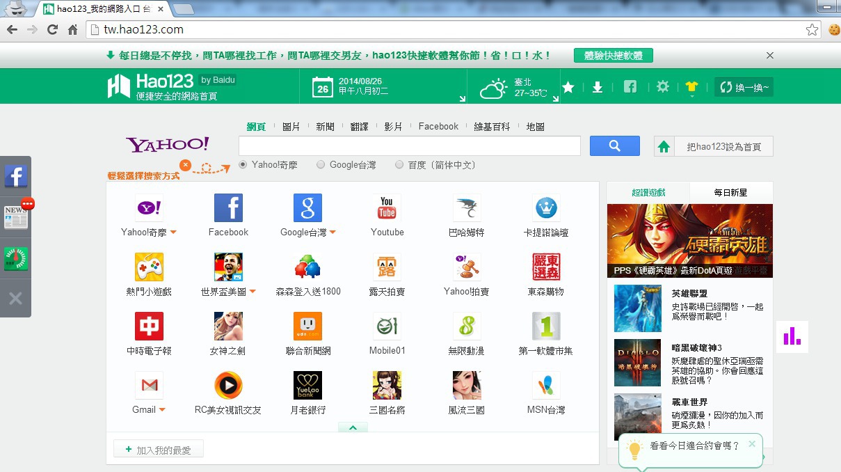Select the 百度（简体中文）radio button
The image size is (841, 472).
pyautogui.click(x=399, y=165)
